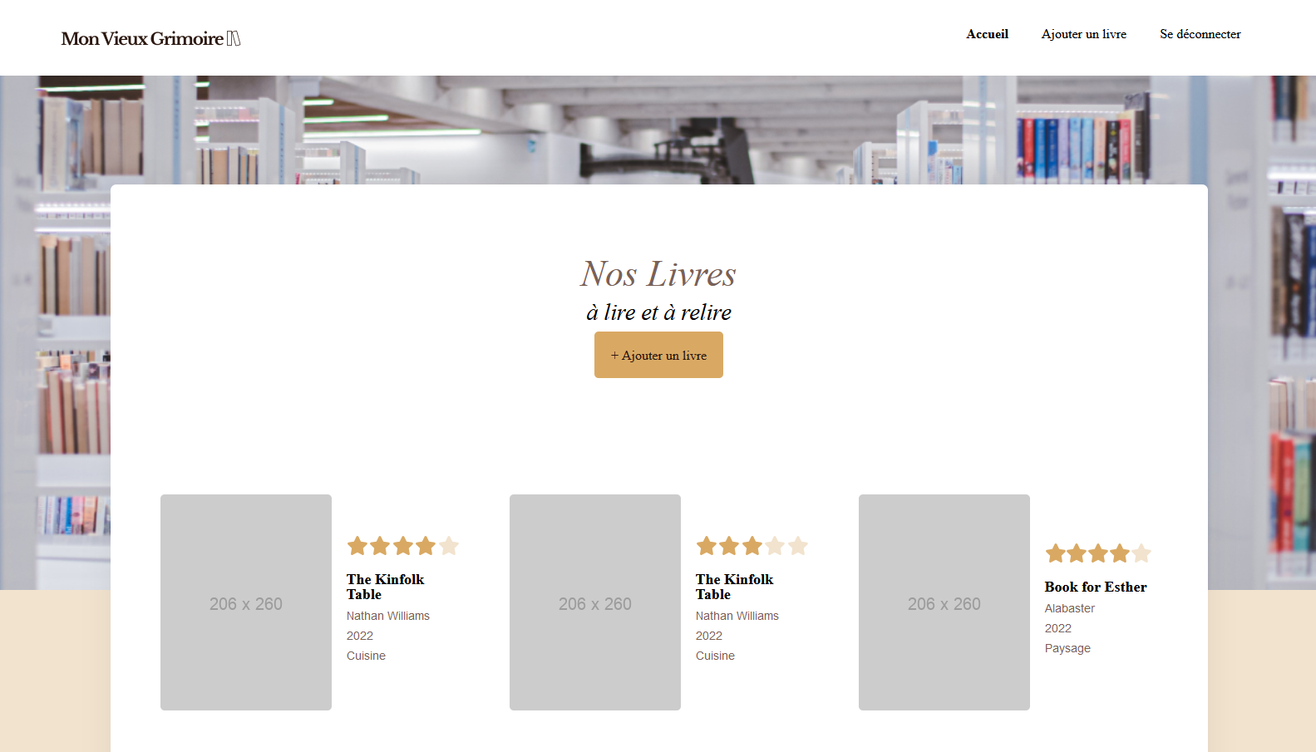Click empty fifth star on first book
1316x752 pixels.
449,546
